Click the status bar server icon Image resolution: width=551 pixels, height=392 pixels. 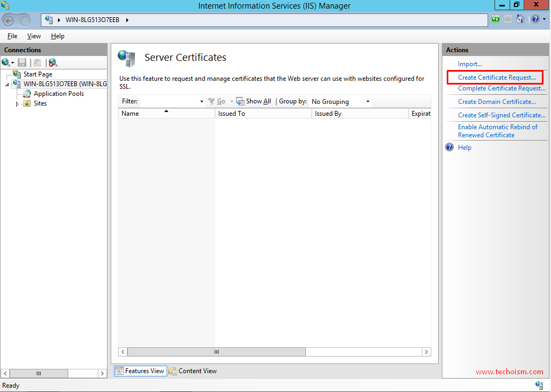click(539, 385)
